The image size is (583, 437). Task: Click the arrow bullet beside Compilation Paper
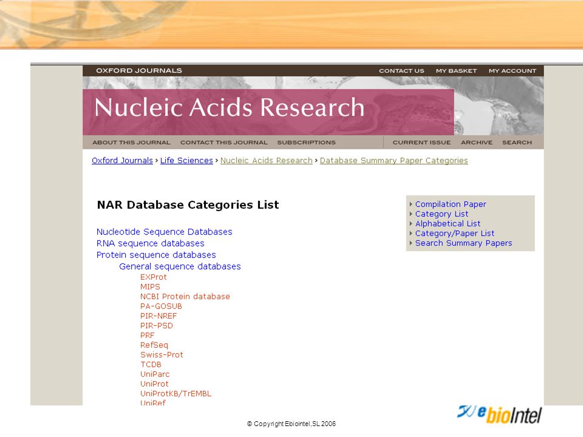(411, 204)
